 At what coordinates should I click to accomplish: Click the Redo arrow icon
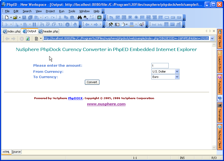[53, 18]
